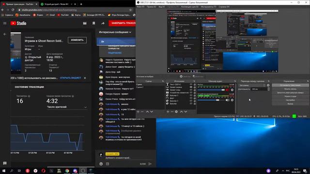Open the third OBS menu bar item (View)
The image size is (310, 174).
coord(162,7)
